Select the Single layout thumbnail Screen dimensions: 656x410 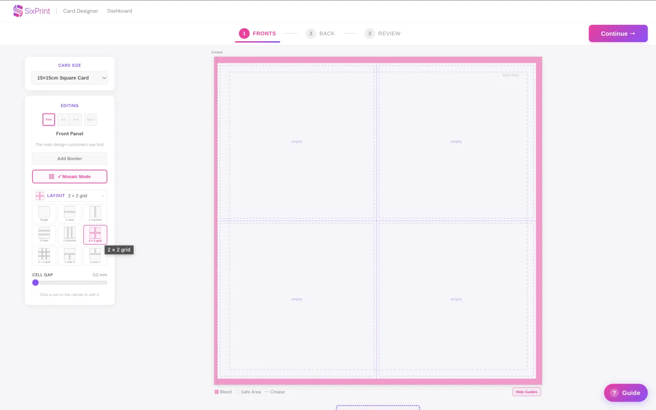click(44, 214)
